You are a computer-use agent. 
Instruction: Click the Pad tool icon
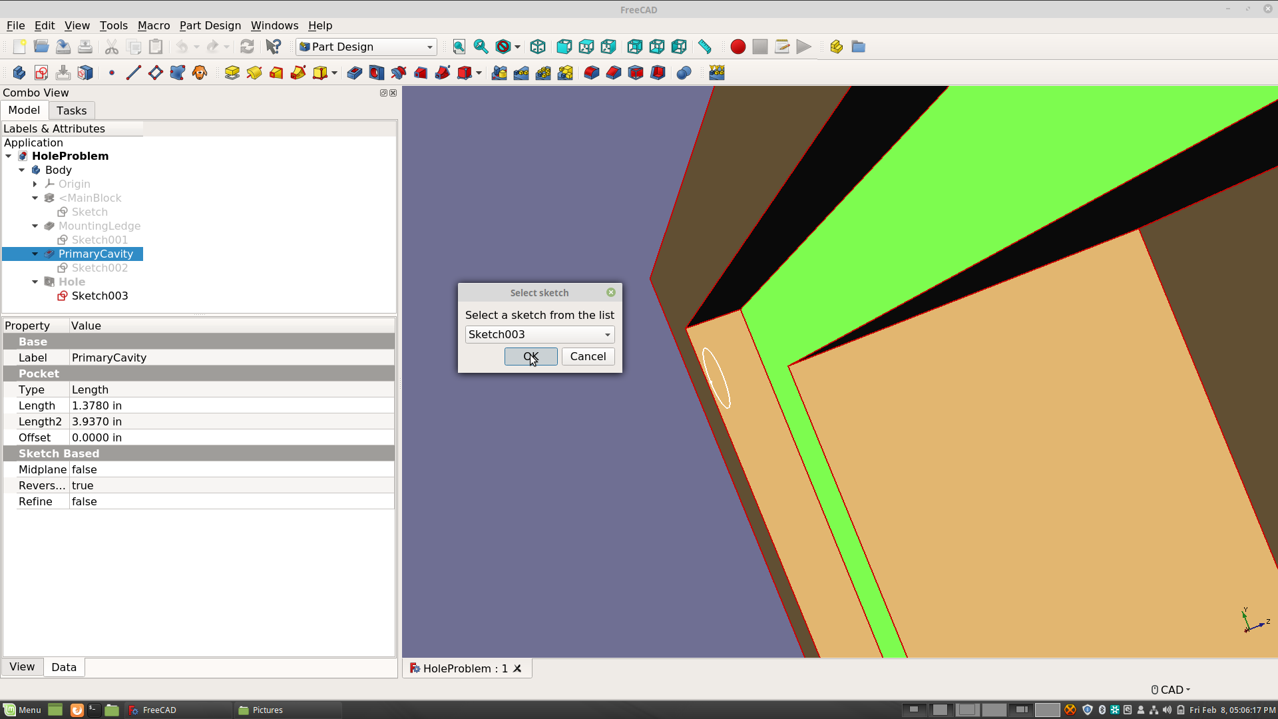tap(232, 73)
